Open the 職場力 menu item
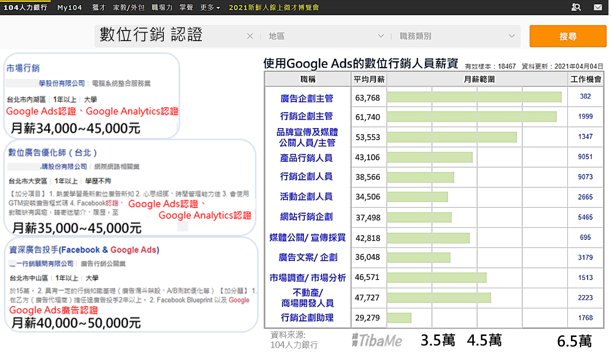The height and width of the screenshot is (359, 611). pyautogui.click(x=162, y=8)
